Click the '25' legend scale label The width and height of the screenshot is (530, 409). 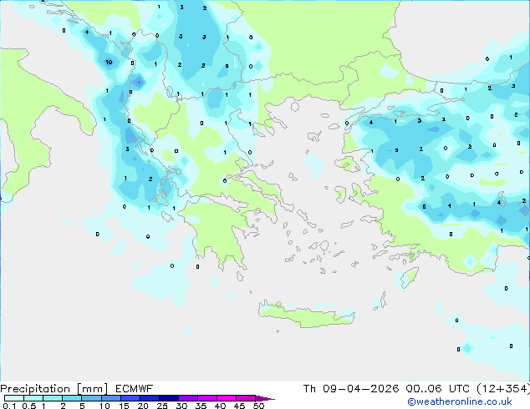[162, 406]
